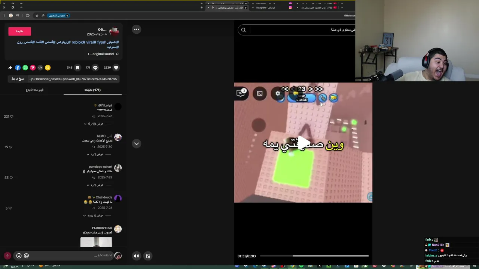Share via the red send-to-friends icon
Image resolution: width=479 pixels, height=269 pixels.
33,68
